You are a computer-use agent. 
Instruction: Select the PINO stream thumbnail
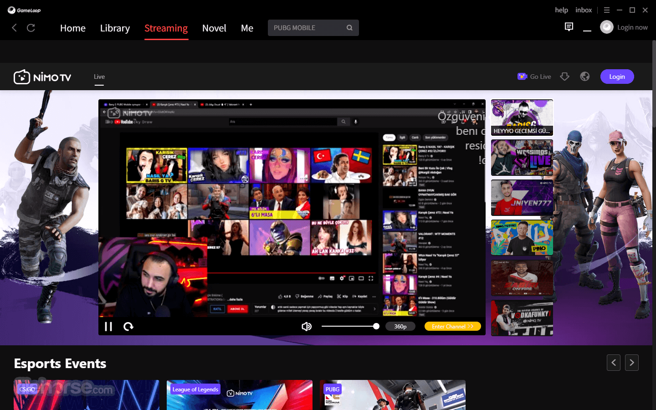click(522, 238)
